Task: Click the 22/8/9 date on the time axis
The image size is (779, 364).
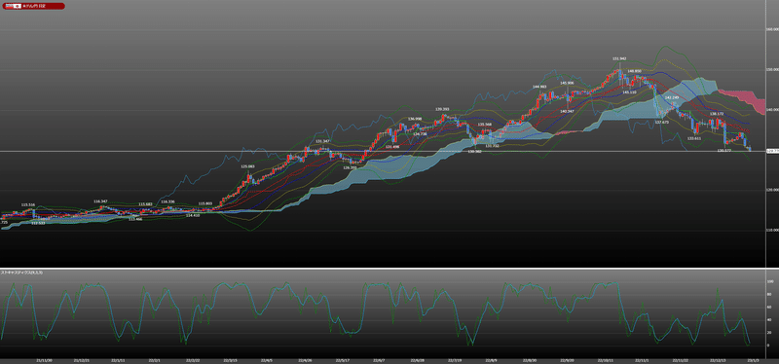Action: click(491, 361)
